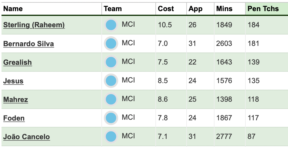The width and height of the screenshot is (288, 147).
Task: Click the highlighted Pen Tchs column header
Action: pos(263,9)
